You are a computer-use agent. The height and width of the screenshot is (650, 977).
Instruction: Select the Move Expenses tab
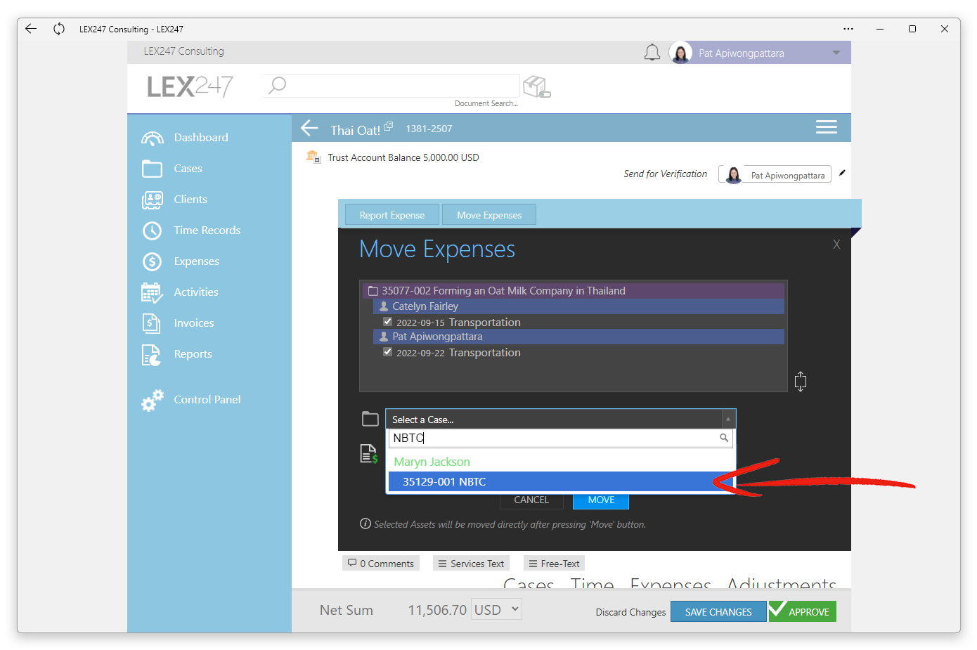(489, 215)
